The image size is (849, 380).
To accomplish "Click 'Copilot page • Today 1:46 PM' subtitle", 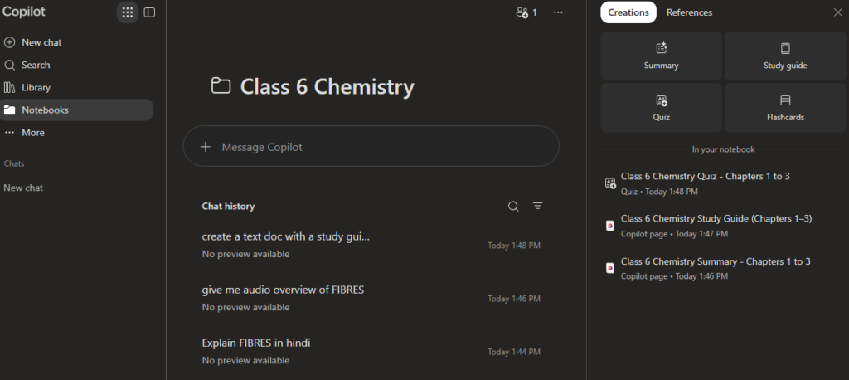I will pos(674,276).
